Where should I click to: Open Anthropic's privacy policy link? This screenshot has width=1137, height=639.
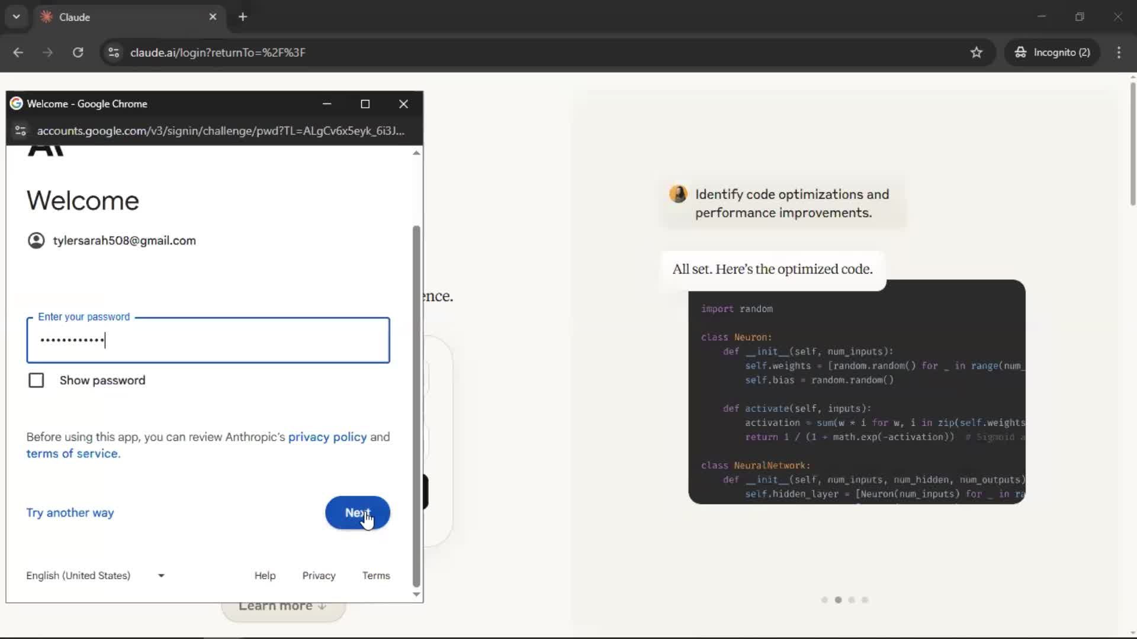coord(327,437)
